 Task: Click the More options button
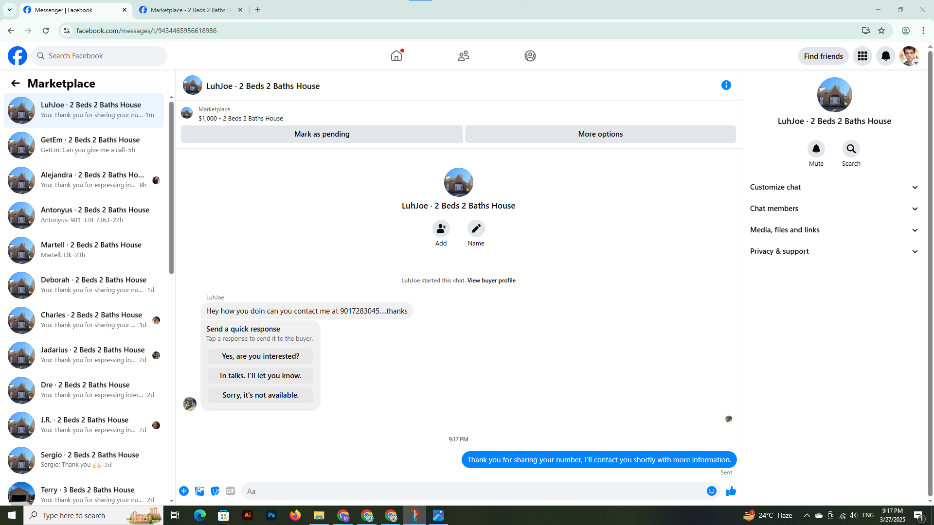coord(600,134)
